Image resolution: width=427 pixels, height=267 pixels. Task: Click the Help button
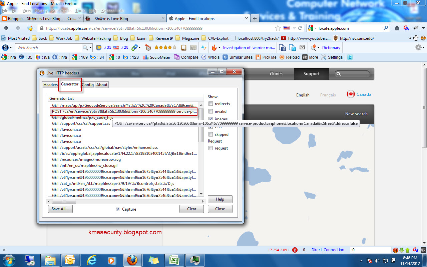(x=220, y=199)
